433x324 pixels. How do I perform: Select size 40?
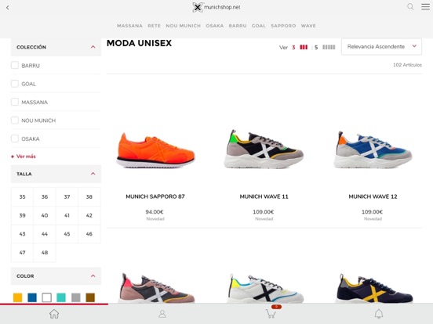coord(45,215)
